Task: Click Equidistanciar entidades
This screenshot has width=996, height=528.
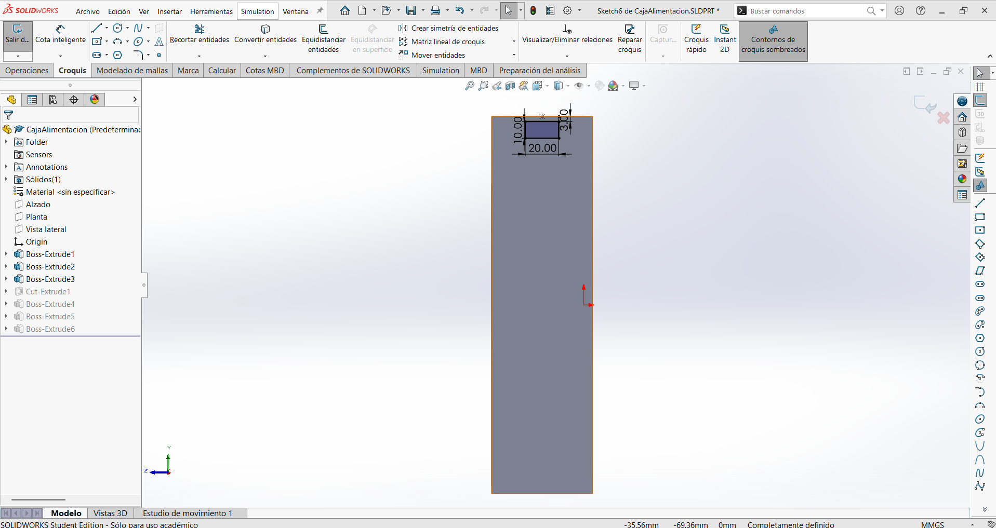Action: pyautogui.click(x=323, y=39)
